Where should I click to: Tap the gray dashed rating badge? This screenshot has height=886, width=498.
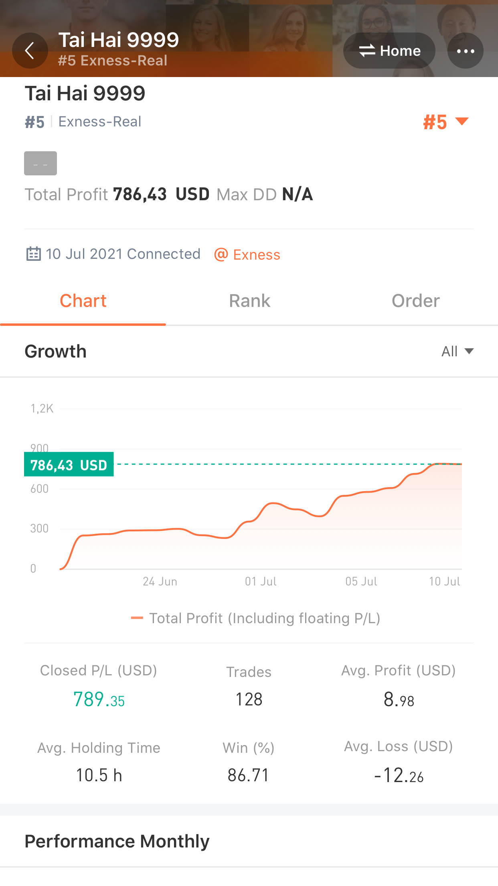(40, 163)
